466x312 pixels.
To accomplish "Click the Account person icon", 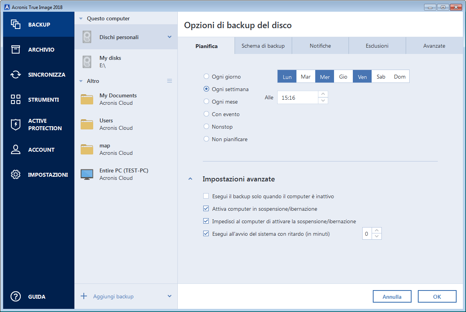I will tap(15, 149).
